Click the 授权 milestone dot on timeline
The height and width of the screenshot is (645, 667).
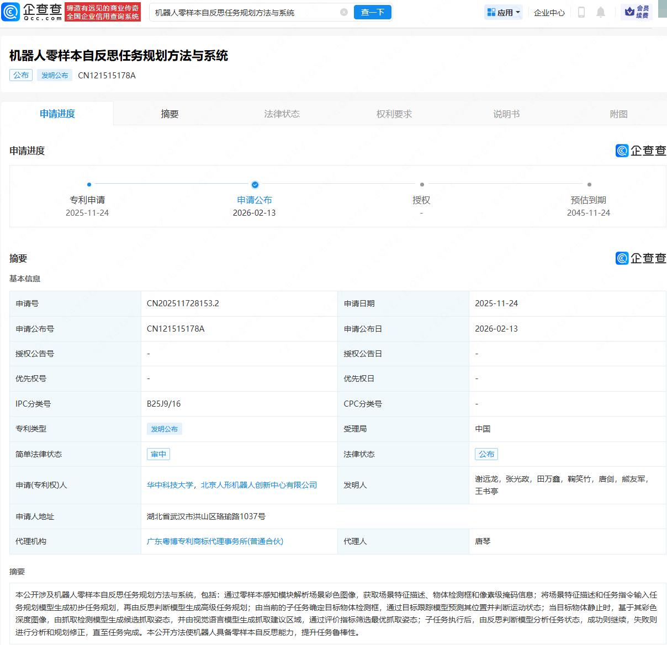(422, 185)
